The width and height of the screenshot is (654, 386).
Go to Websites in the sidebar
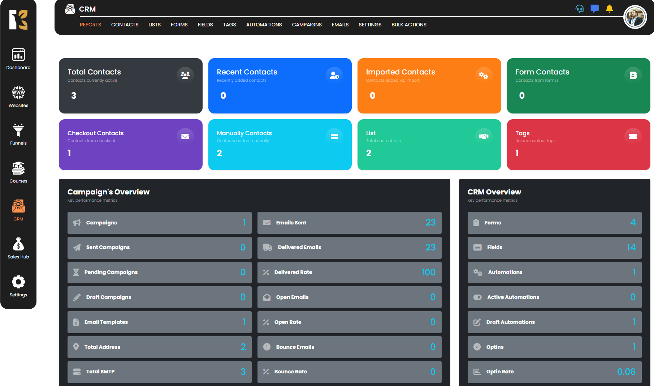(18, 96)
